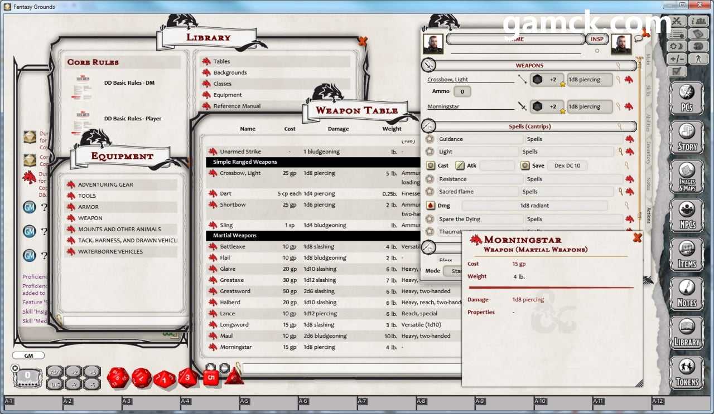Toggle the +5 modifier button

[x=93, y=372]
